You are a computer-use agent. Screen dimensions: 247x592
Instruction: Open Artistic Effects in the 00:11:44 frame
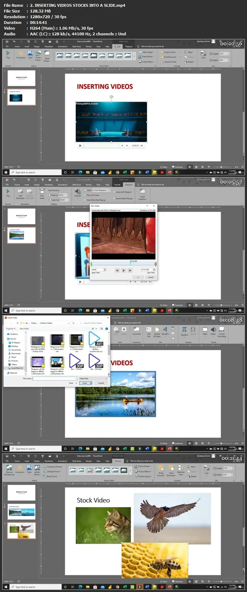point(37,470)
